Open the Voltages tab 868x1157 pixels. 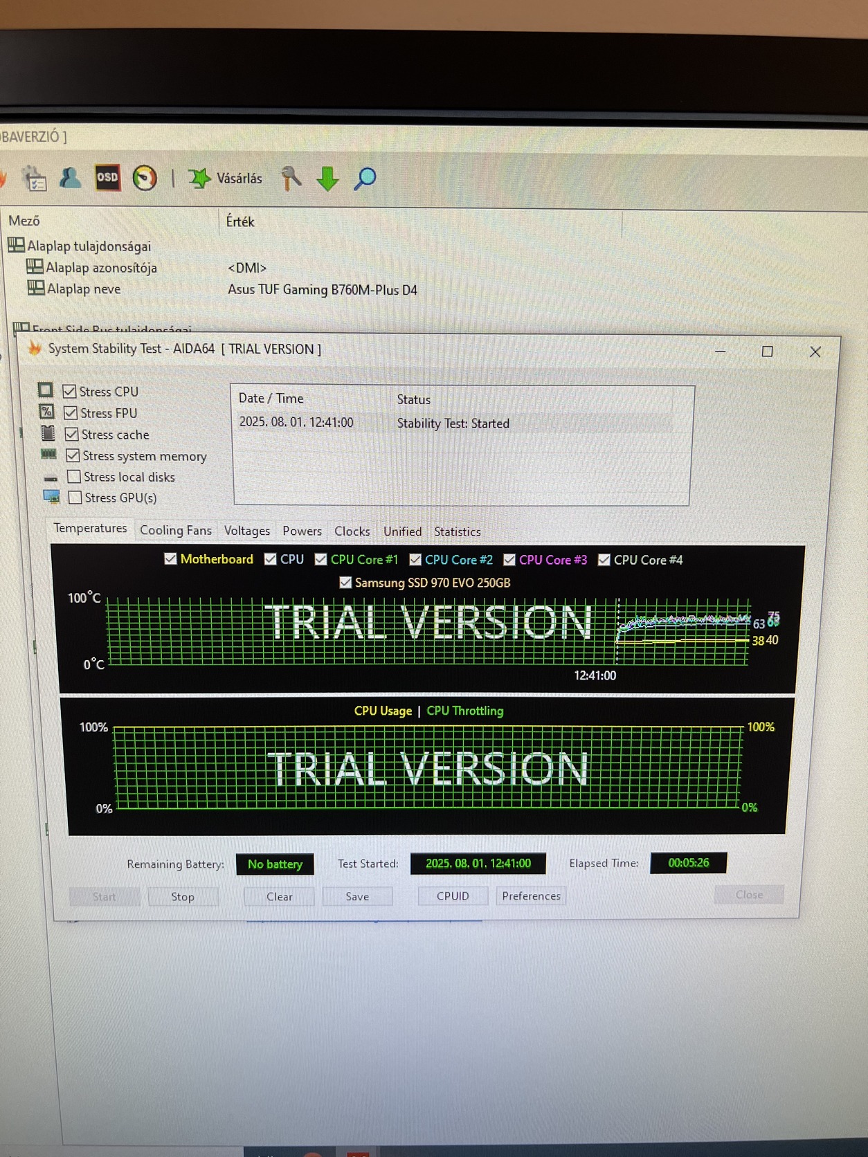[247, 531]
